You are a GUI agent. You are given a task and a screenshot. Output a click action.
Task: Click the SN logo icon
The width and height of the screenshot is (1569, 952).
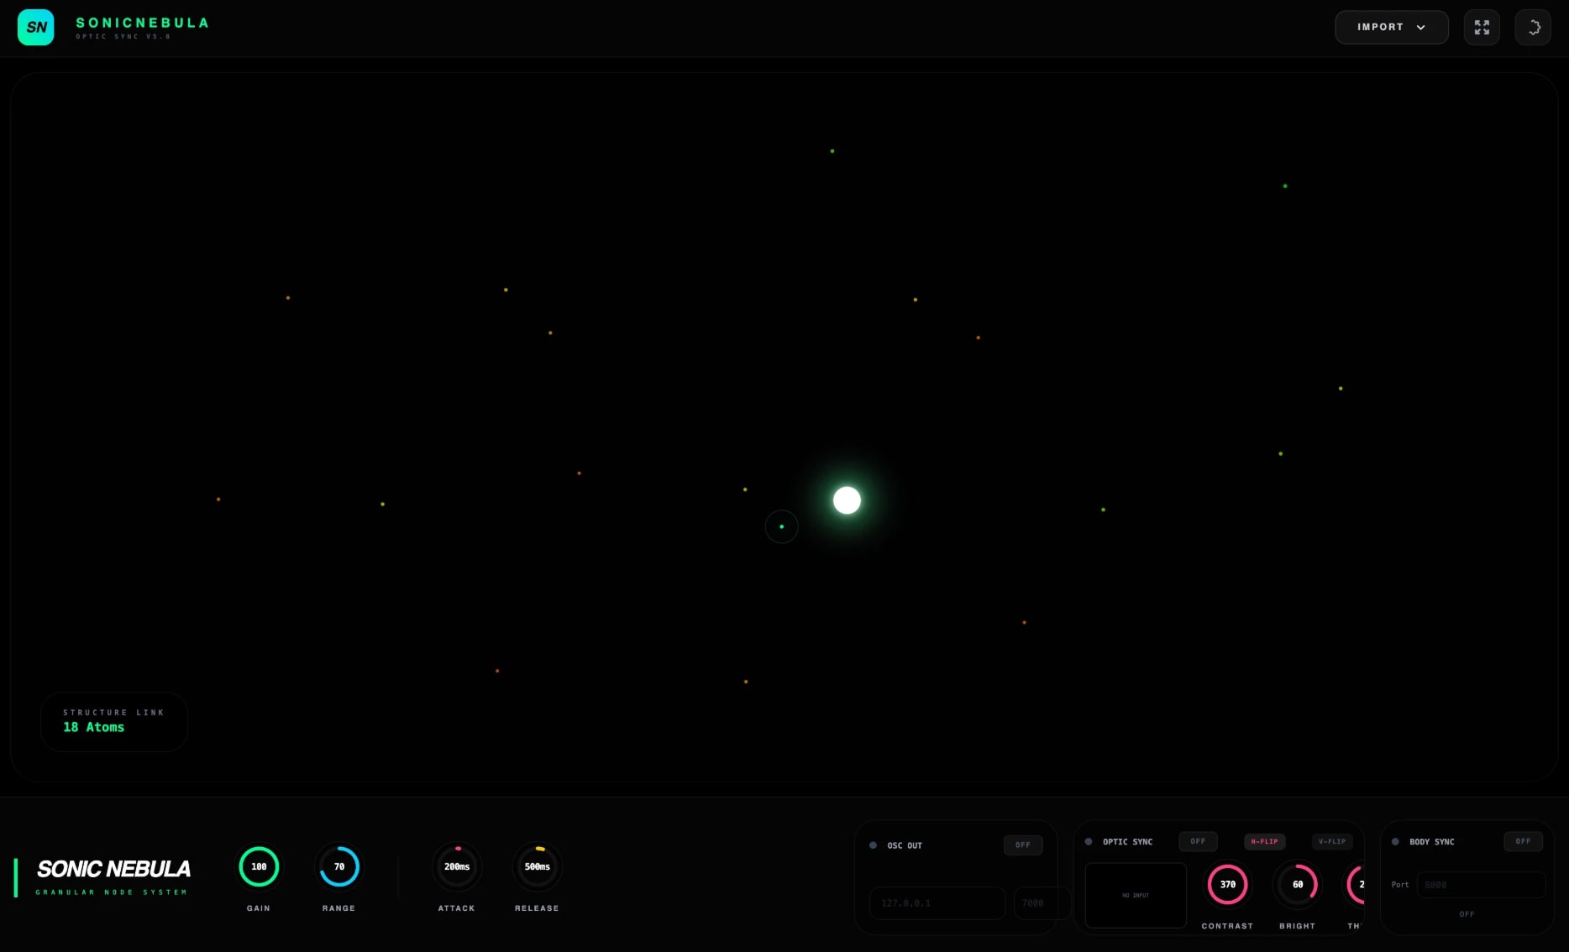[x=35, y=28]
